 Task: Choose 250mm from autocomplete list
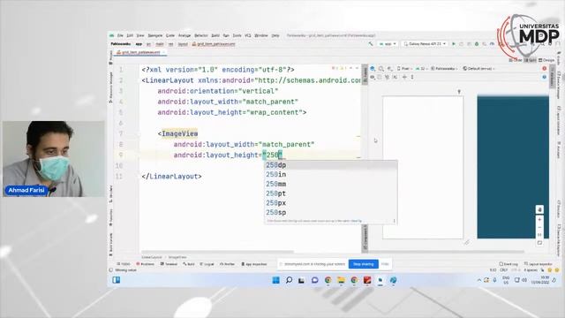(x=331, y=184)
